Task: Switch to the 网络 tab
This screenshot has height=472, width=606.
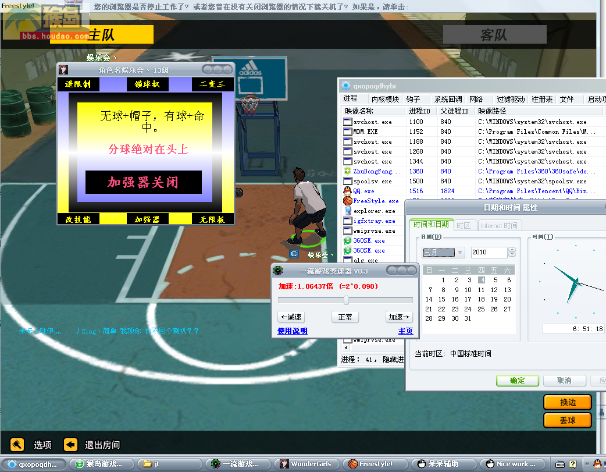Action: (476, 100)
